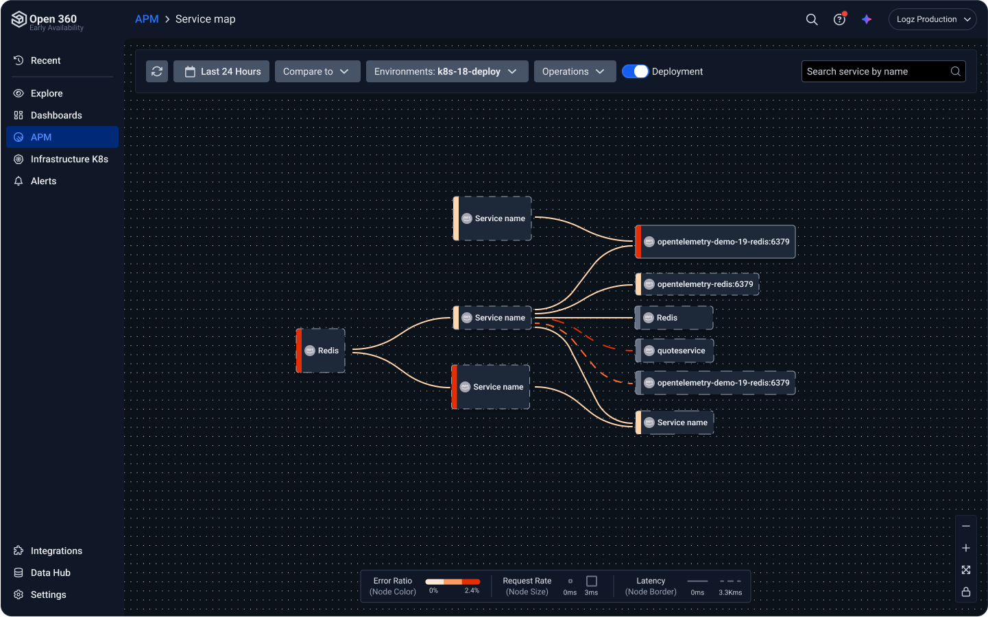Toggle the Deployment switch

coord(635,71)
